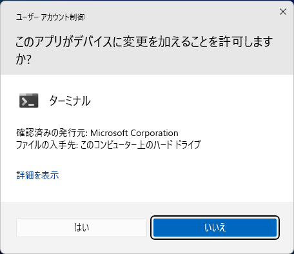Allow changes with the はい button
Image resolution: width=294 pixels, height=254 pixels.
(x=81, y=228)
